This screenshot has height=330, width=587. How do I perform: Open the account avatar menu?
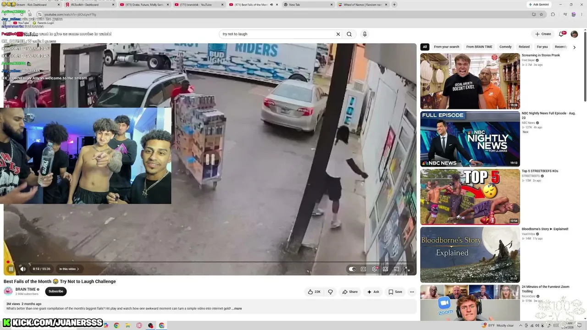pos(574,34)
